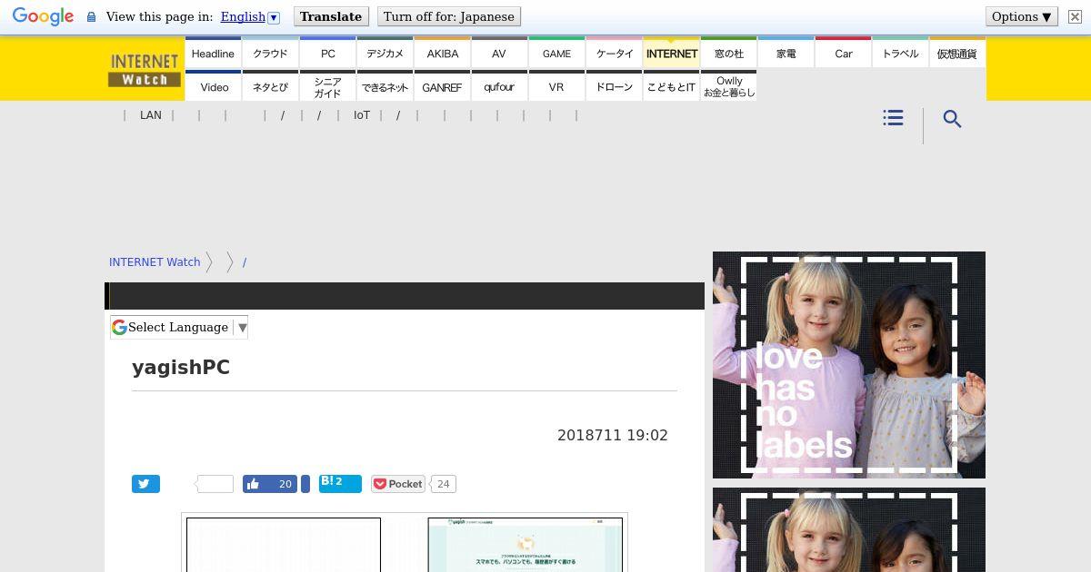Open the シニアガイド tab

[x=327, y=86]
